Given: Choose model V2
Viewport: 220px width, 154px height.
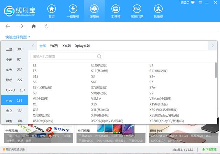Looking at the screenshot, I should [x=151, y=93].
